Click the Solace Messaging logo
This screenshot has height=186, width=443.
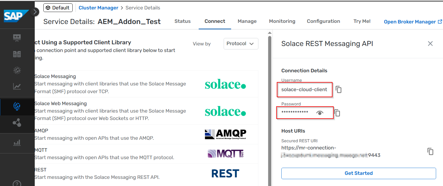click(225, 84)
